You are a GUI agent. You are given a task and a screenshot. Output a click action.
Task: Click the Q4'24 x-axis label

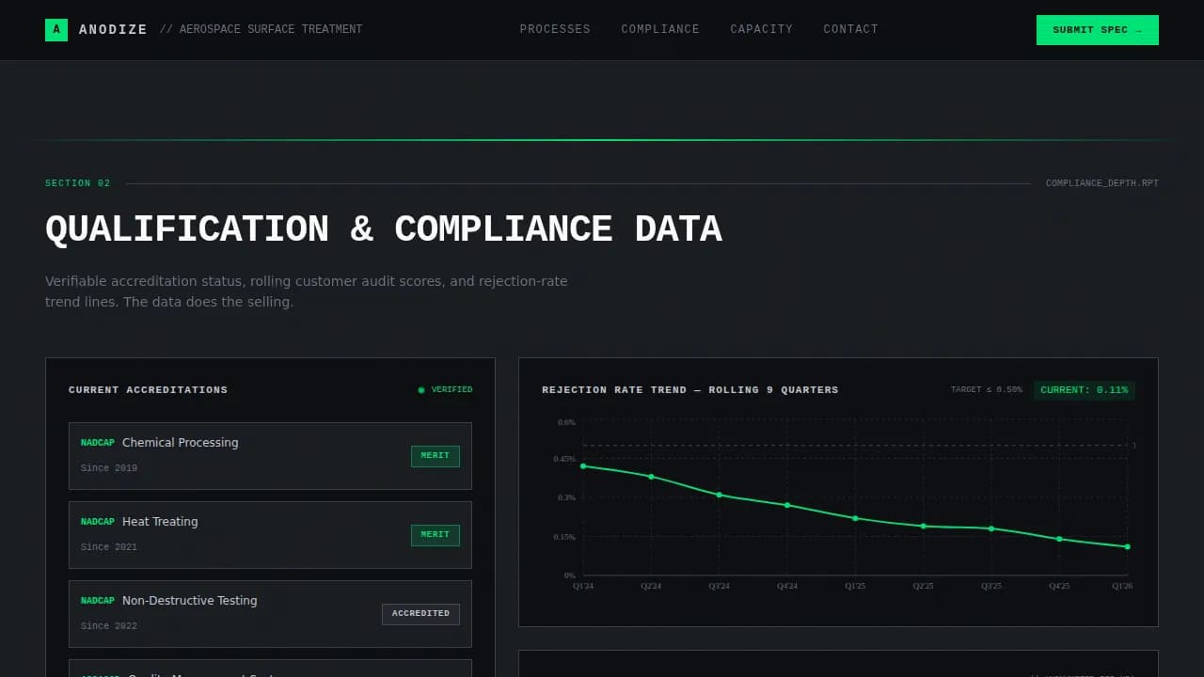(787, 586)
